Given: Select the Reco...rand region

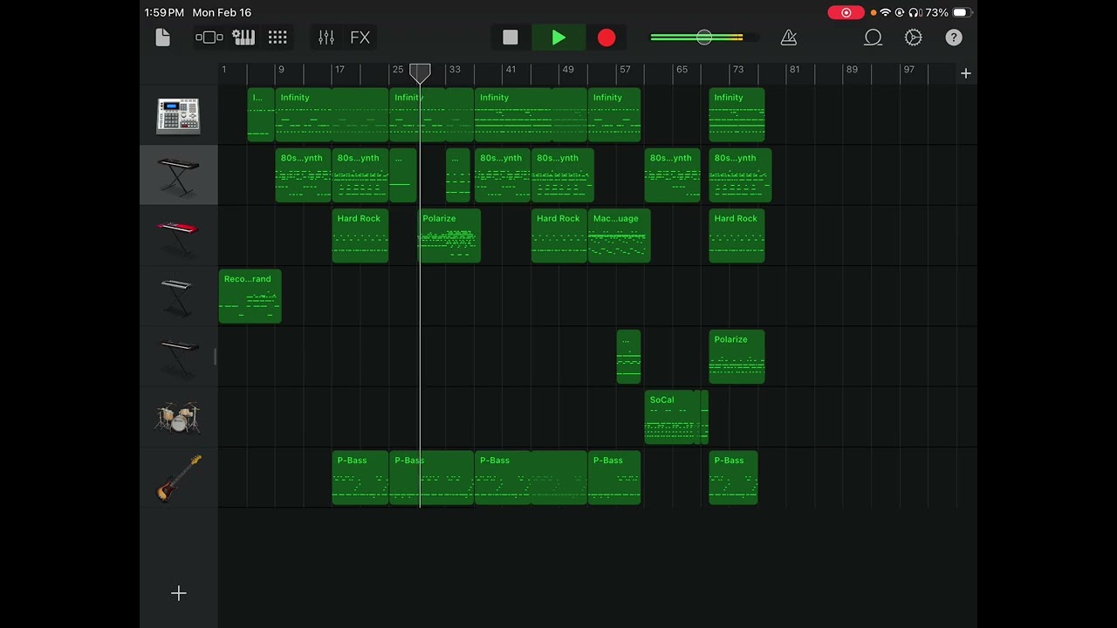Looking at the screenshot, I should click(250, 297).
